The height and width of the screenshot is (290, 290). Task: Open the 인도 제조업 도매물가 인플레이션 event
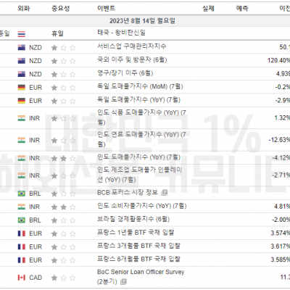[x=139, y=175]
